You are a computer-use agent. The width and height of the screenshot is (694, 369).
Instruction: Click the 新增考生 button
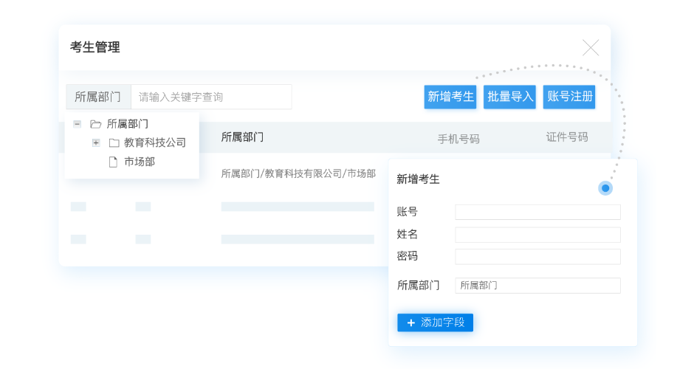450,97
